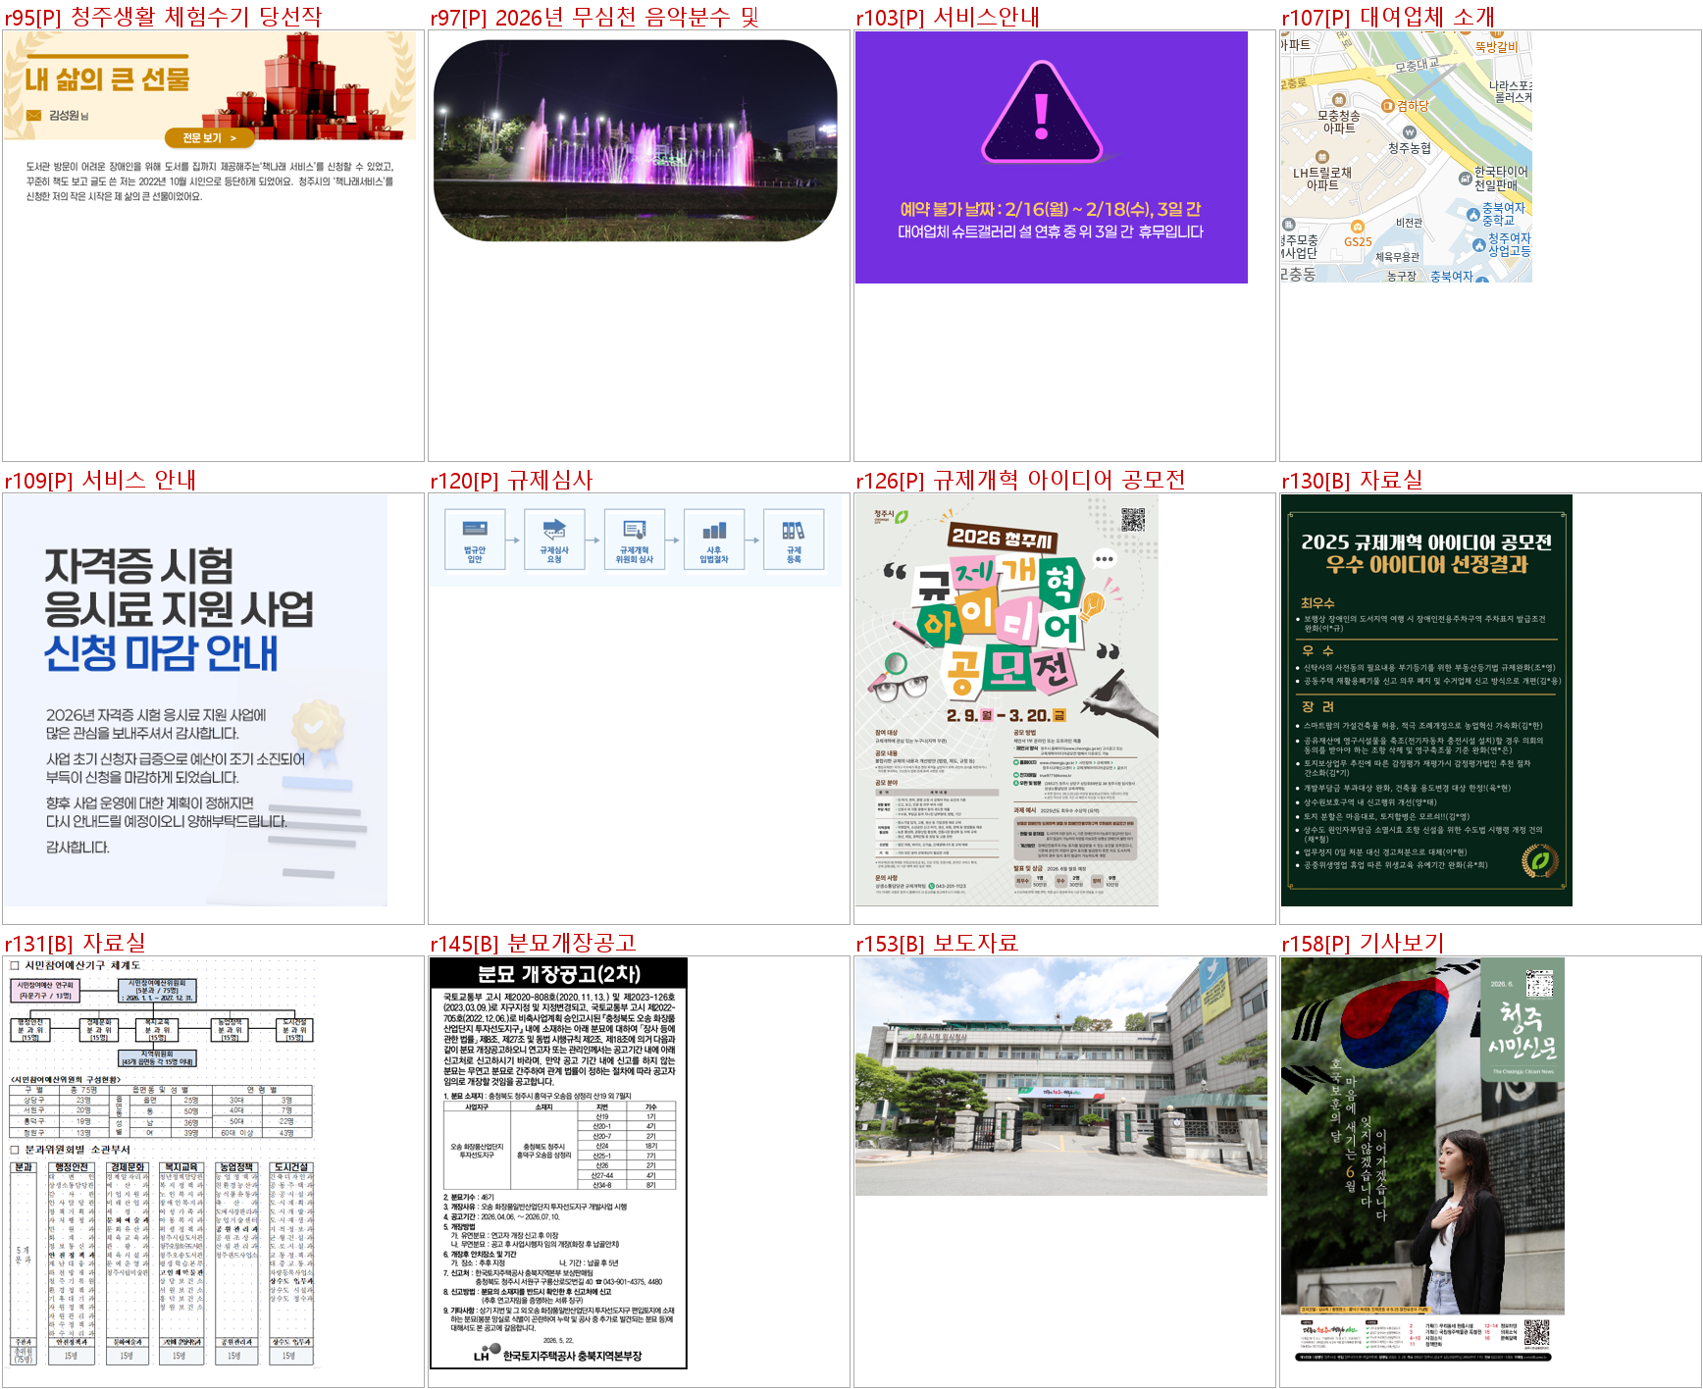Screen dimensions: 1703x1389
Task: Click the QR code on the 2026 청주시 poster
Action: [1133, 519]
